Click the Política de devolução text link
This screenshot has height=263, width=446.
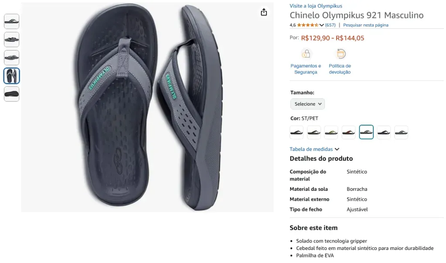340,69
